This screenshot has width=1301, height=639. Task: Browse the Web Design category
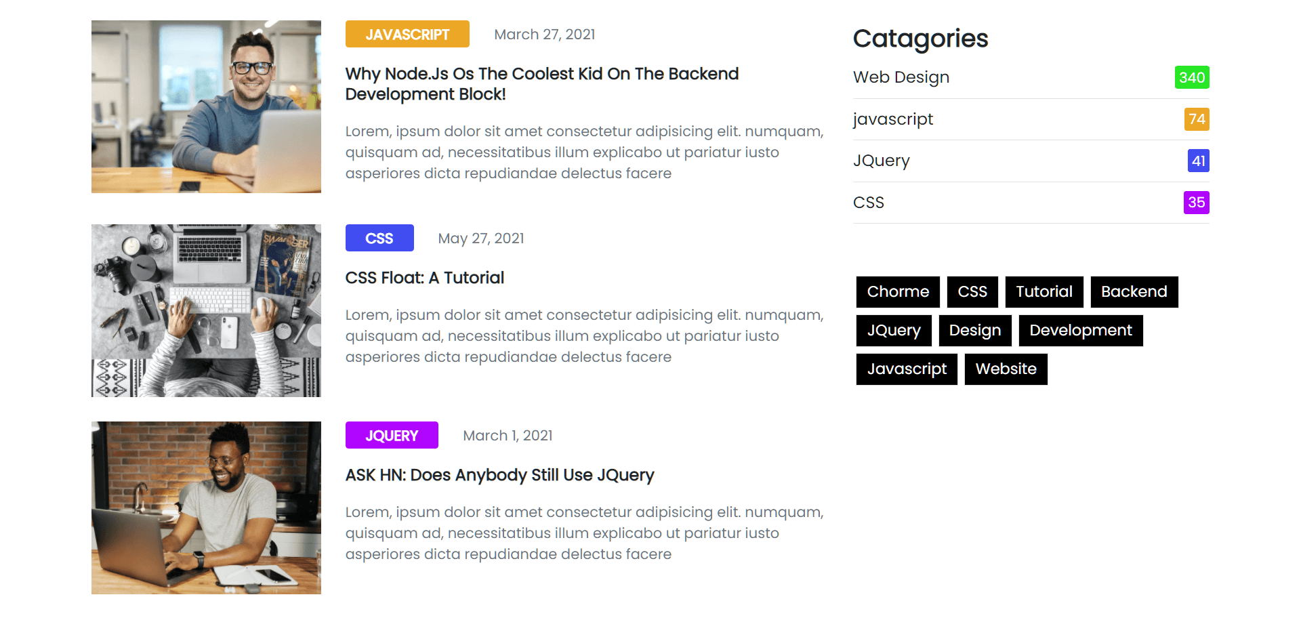[x=901, y=77]
